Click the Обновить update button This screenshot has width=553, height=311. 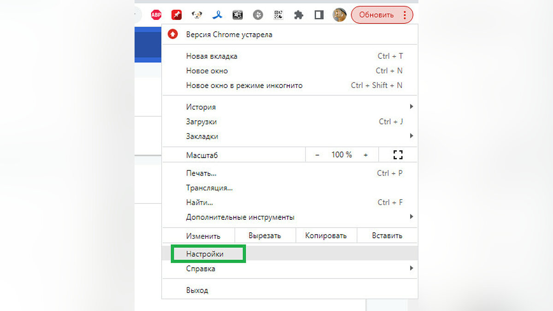[x=376, y=15]
